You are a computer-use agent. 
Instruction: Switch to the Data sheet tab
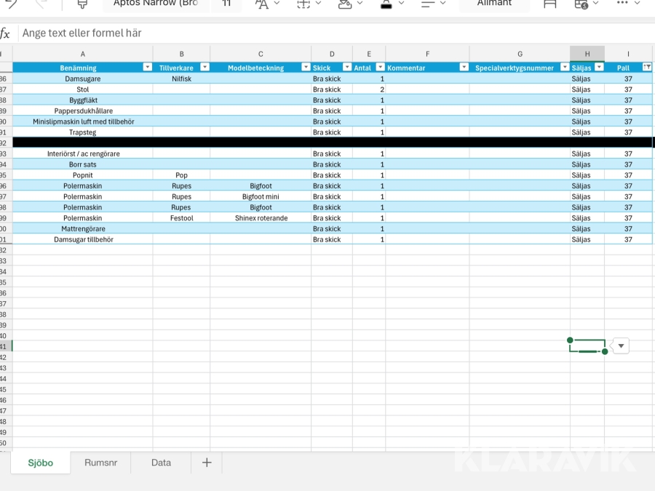(161, 463)
